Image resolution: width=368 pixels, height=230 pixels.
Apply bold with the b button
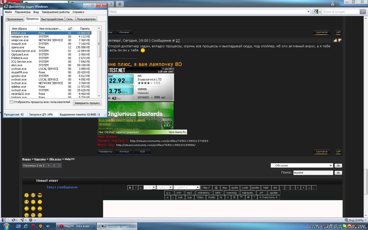(x=130, y=188)
